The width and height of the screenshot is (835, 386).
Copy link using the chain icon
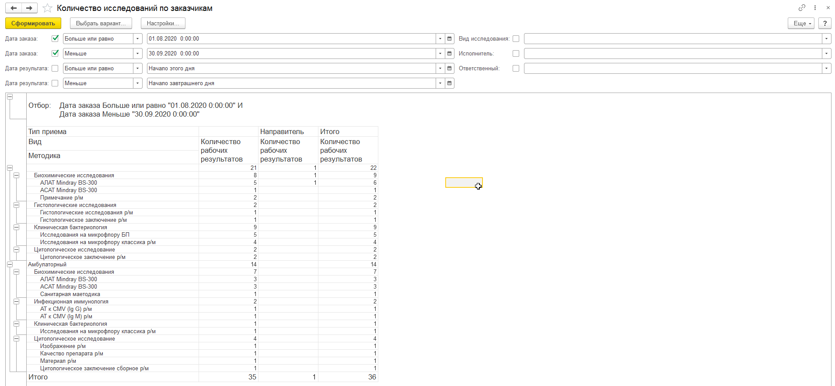pyautogui.click(x=801, y=8)
